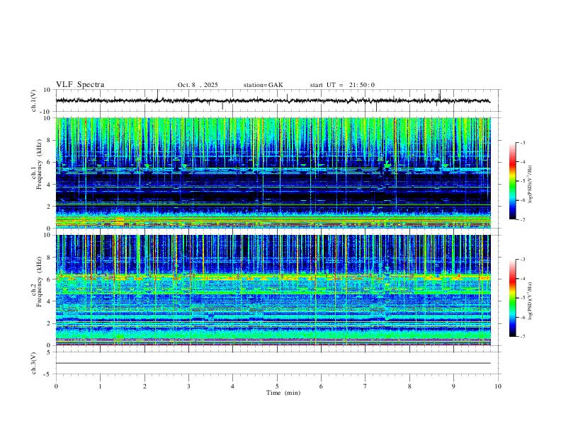Click the ch.1 colorbar "log(PSD)" label
Screen dimensions: 561x433
pos(531,184)
